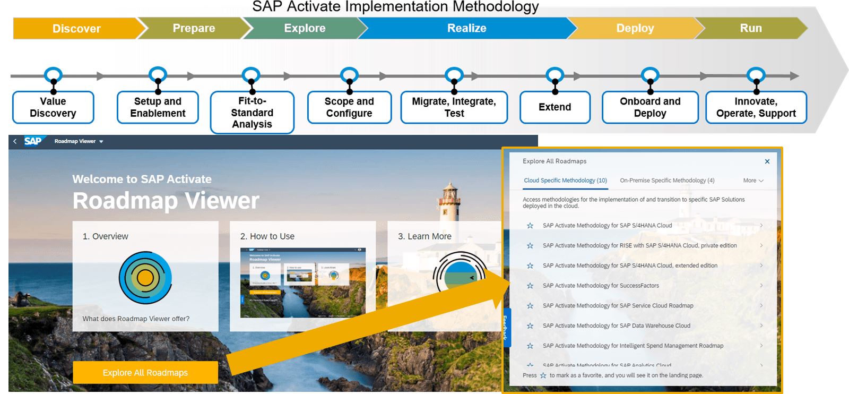
Task: Favorite S/4HANA Cloud extended edition star
Action: click(530, 265)
